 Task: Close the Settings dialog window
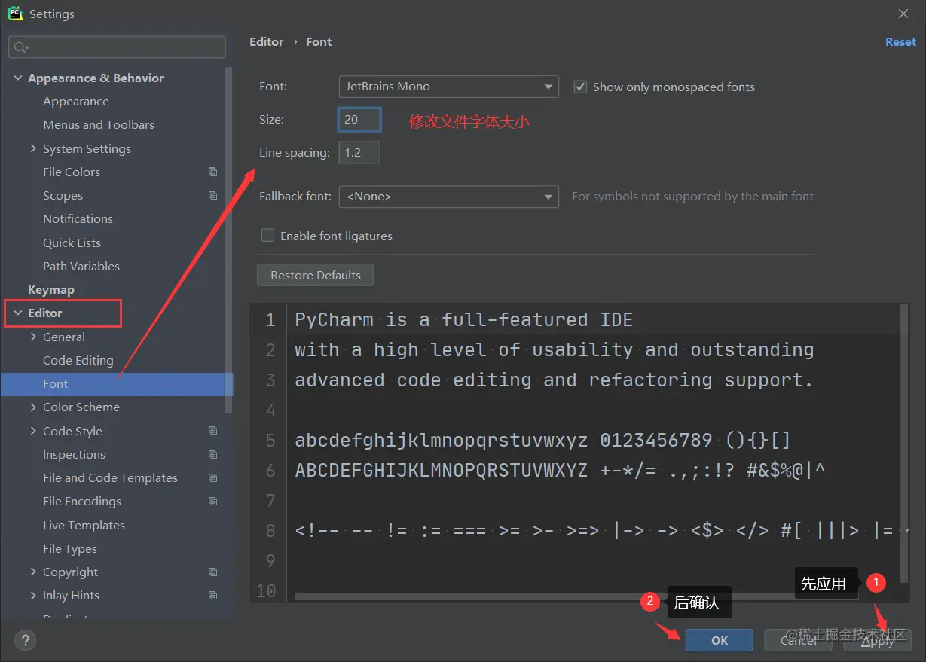click(x=903, y=14)
